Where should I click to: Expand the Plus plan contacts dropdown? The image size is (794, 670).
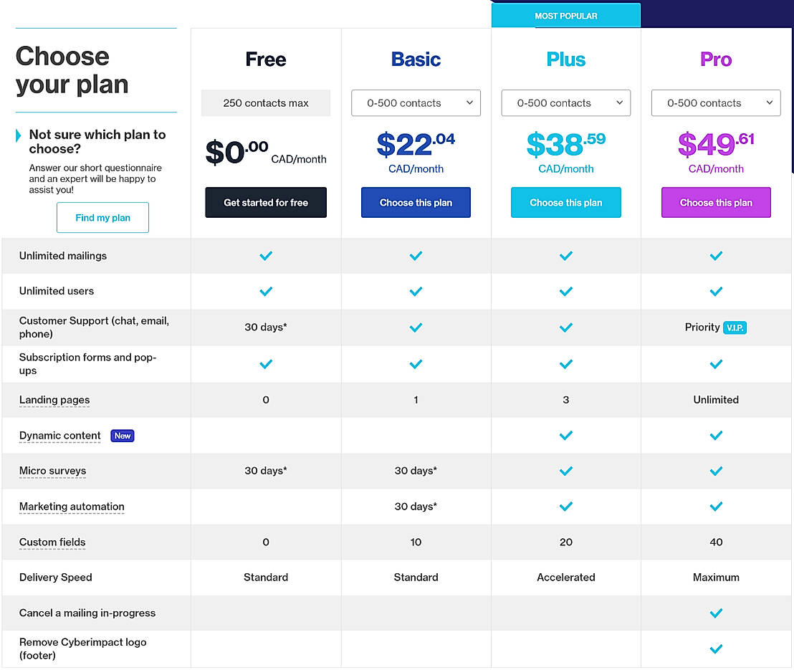[566, 103]
